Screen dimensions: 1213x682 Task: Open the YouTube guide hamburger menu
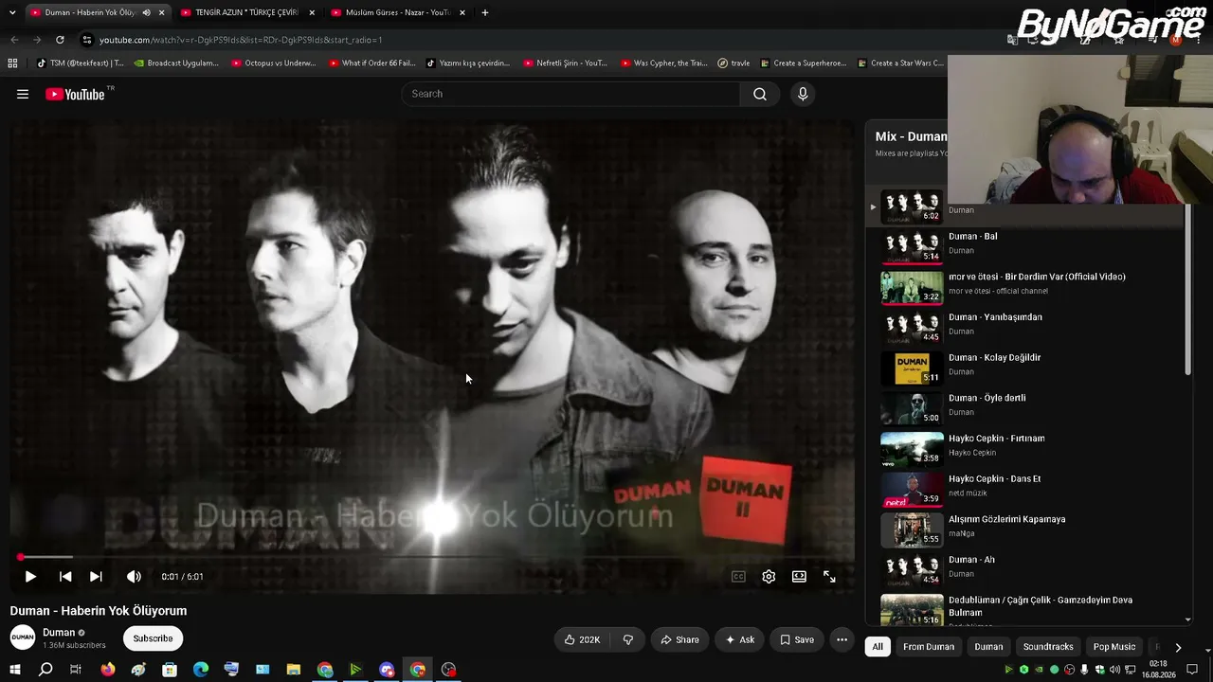tap(23, 94)
